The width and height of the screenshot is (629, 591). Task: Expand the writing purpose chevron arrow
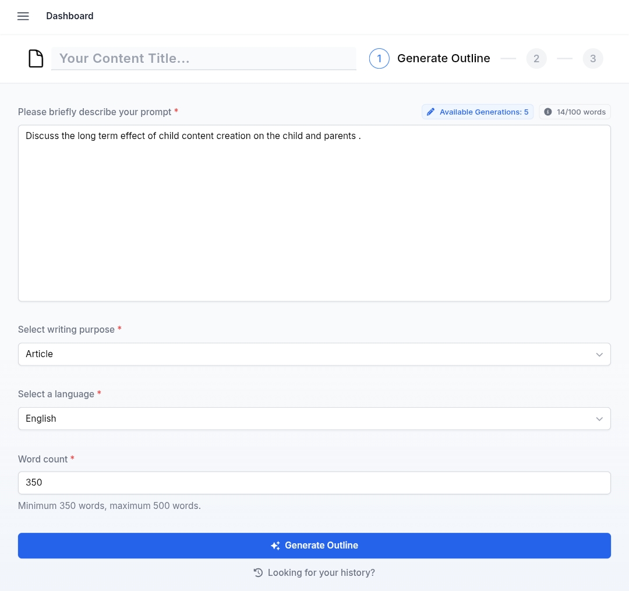599,355
